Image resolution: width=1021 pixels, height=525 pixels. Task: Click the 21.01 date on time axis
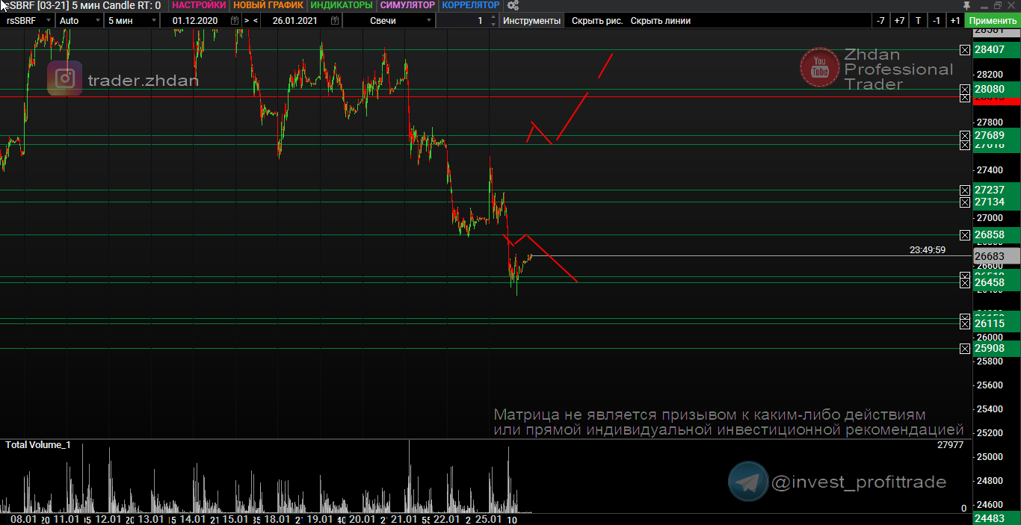(404, 519)
